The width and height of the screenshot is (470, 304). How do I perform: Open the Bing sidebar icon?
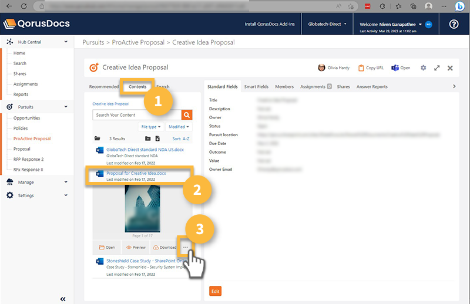click(x=459, y=6)
